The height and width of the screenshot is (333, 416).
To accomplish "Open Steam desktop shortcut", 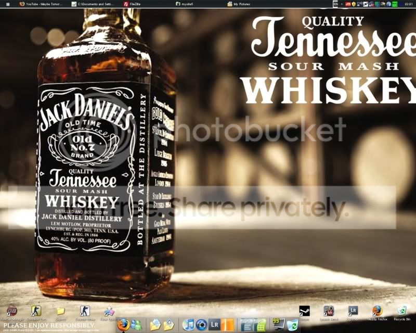I will [304, 311].
